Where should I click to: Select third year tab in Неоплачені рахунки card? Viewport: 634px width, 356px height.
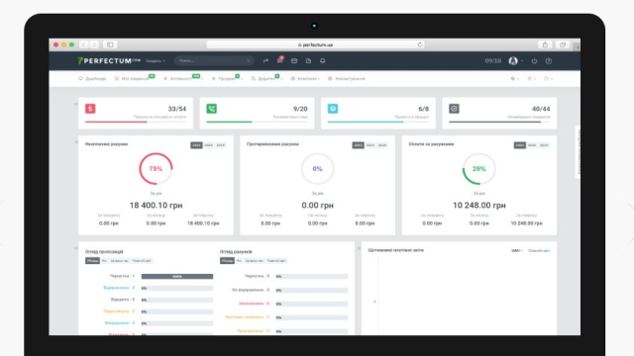click(220, 145)
